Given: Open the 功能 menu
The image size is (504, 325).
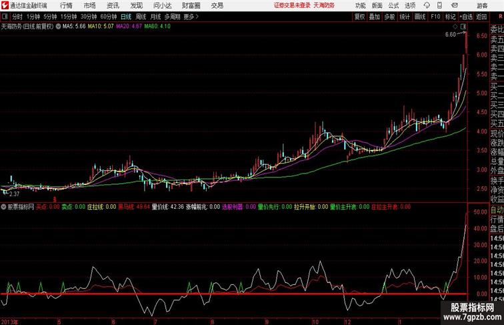Looking at the screenshot, I should [x=360, y=5].
